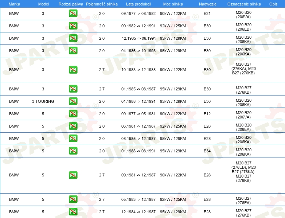
Task: Click the fuel icon in the 08.1985 -> 12.1987 row
Action: (x=73, y=139)
